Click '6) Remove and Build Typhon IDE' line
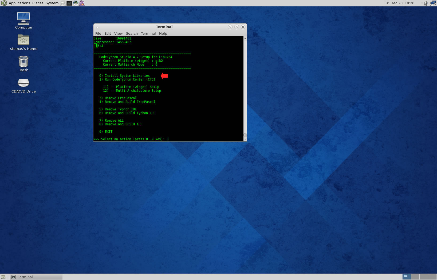Screen dimensions: 437x280 [127, 113]
